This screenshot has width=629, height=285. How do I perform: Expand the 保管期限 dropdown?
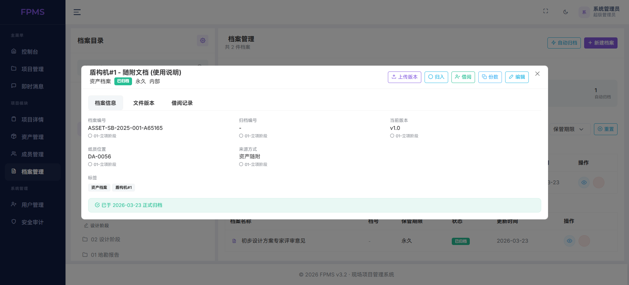tap(568, 129)
